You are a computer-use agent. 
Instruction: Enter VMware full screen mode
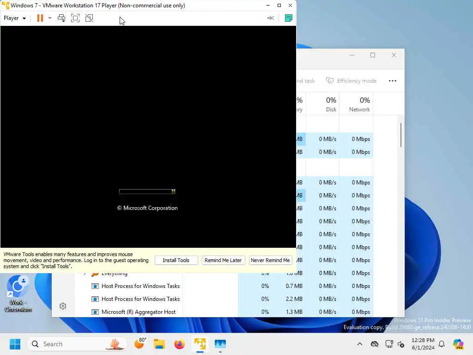(x=75, y=18)
